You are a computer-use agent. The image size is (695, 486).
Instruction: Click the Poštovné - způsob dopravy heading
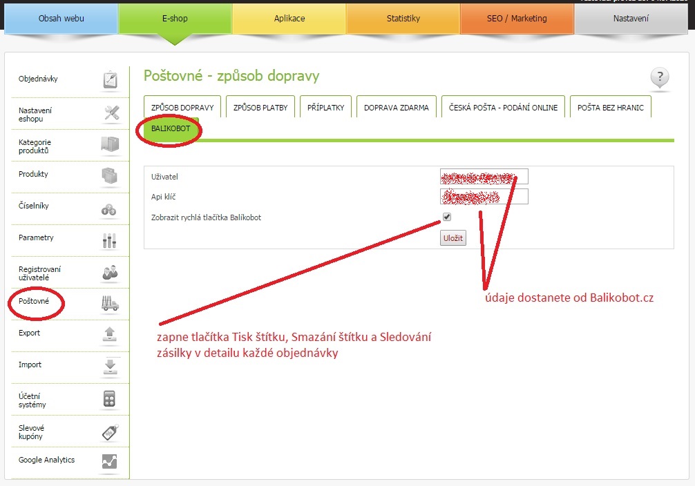pos(231,76)
